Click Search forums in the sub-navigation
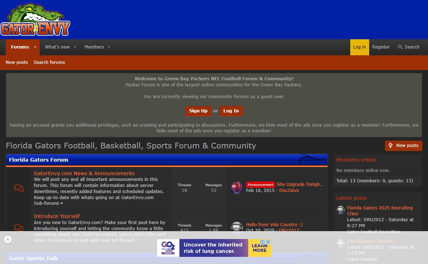The image size is (428, 264). point(49,62)
